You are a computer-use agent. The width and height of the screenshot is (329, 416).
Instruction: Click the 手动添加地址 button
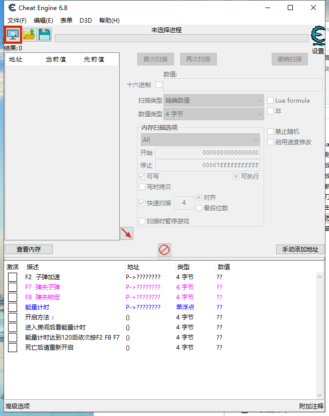click(x=300, y=249)
